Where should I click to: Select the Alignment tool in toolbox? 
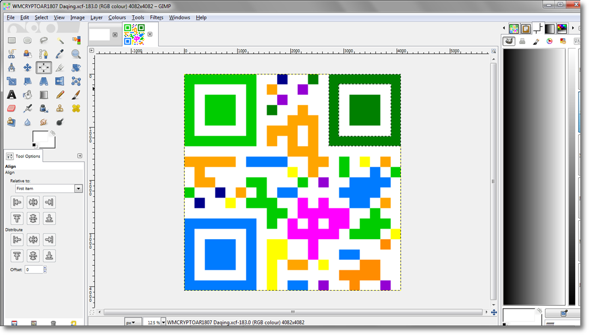[x=44, y=68]
